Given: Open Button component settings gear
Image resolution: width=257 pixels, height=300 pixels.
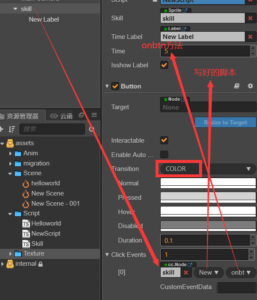Looking at the screenshot, I should 250,86.
